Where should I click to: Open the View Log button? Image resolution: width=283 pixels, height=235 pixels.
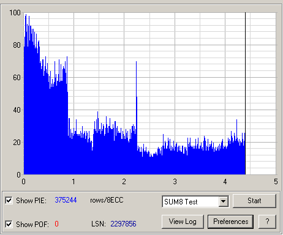pos(183,222)
